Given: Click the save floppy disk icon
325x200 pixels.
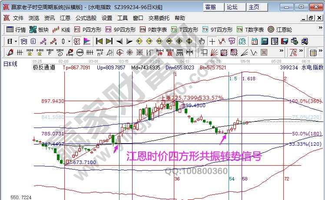Looking at the screenshot, I should (x=284, y=41).
